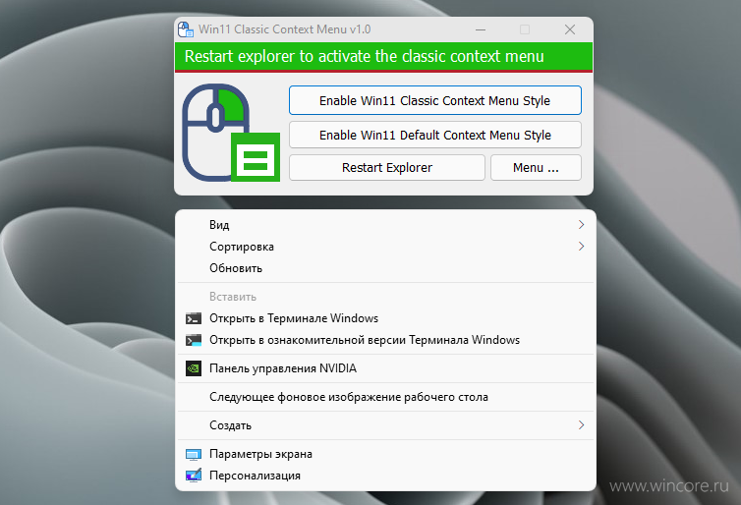741x505 pixels.
Task: Minimize the Win11 Classic Context Menu window
Action: (x=481, y=29)
